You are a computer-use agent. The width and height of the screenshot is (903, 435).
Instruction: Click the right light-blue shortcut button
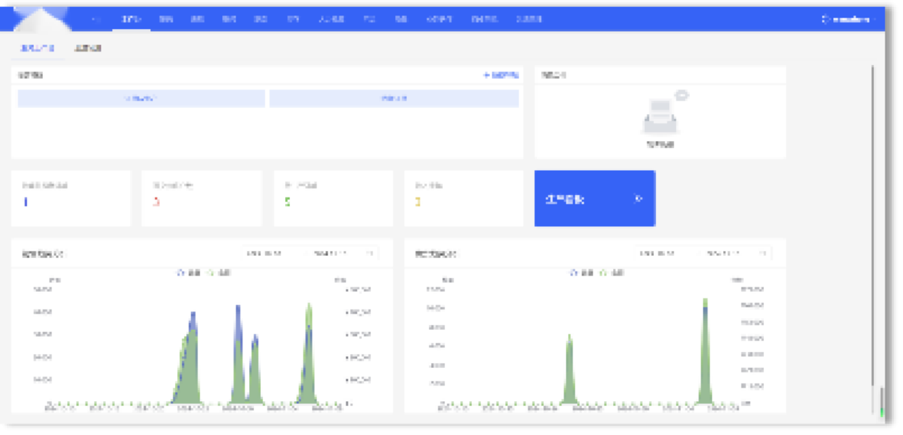pyautogui.click(x=394, y=99)
